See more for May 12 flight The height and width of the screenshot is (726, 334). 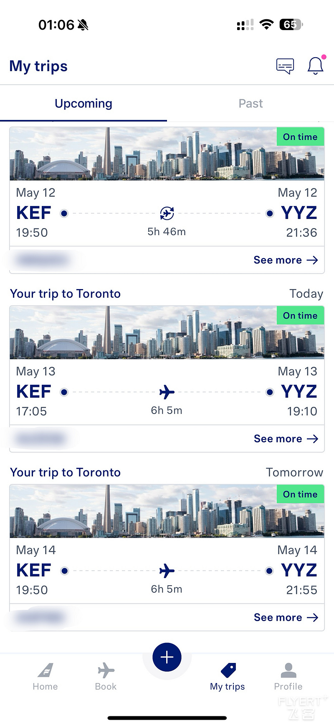(286, 260)
